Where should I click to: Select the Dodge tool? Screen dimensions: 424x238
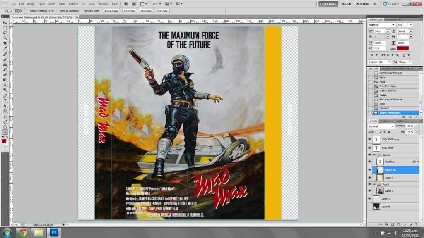pos(5,90)
